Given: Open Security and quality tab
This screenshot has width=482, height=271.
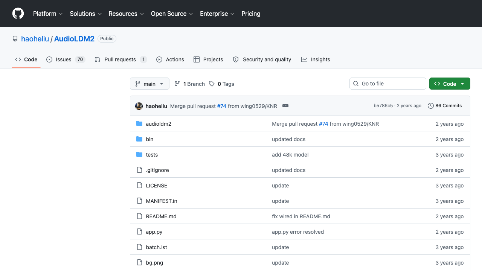Looking at the screenshot, I should click(x=262, y=59).
